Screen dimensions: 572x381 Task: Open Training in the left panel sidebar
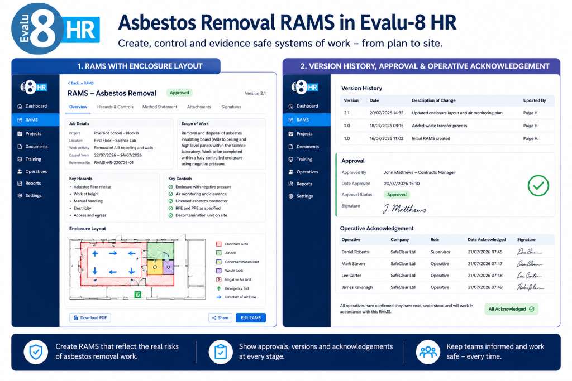pos(29,159)
